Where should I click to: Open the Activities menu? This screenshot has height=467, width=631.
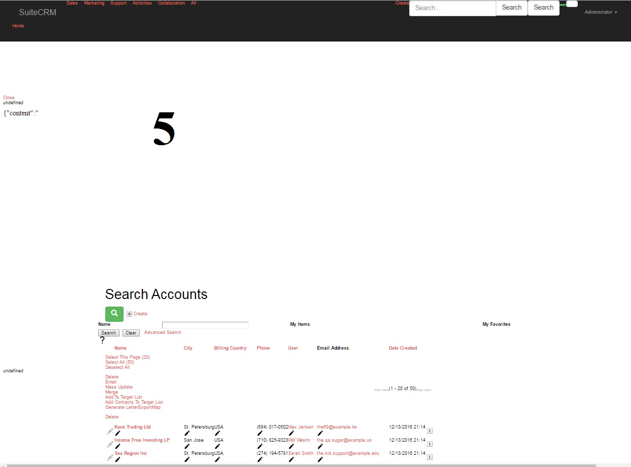pos(142,3)
